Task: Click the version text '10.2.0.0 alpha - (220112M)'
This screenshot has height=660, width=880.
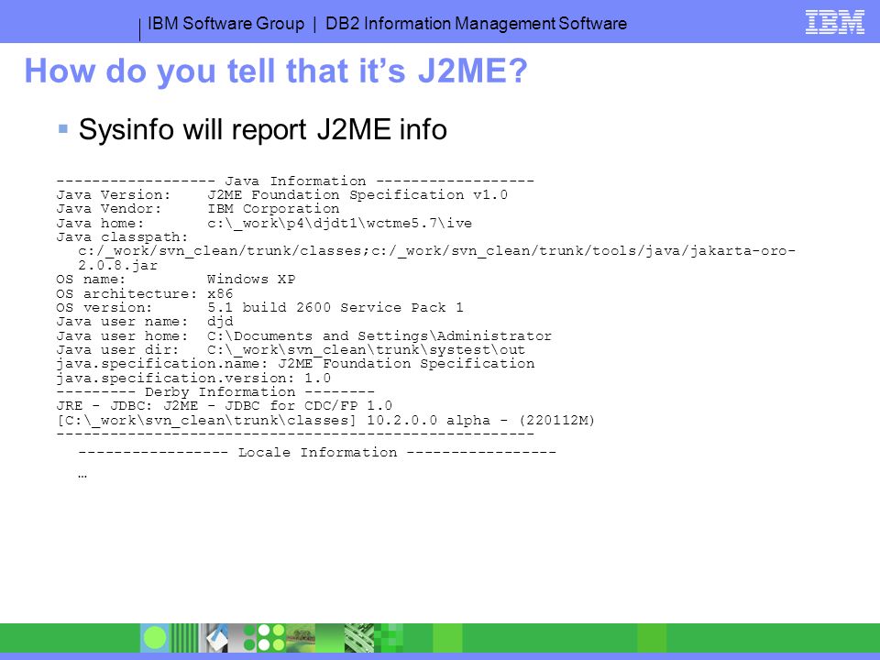Action: pyautogui.click(x=480, y=420)
